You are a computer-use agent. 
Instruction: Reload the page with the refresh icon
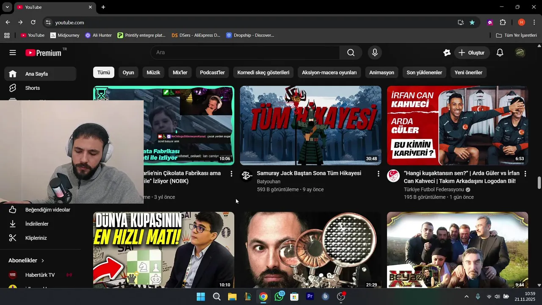(x=33, y=22)
